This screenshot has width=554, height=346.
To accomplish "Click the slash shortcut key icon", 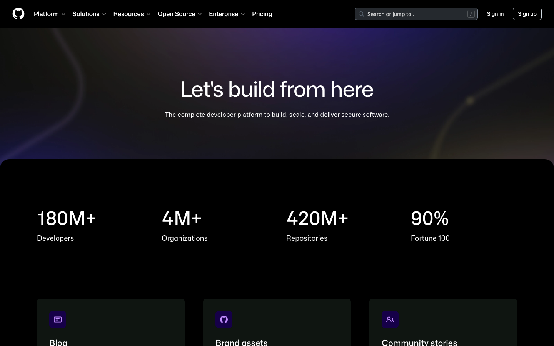I will click(471, 14).
